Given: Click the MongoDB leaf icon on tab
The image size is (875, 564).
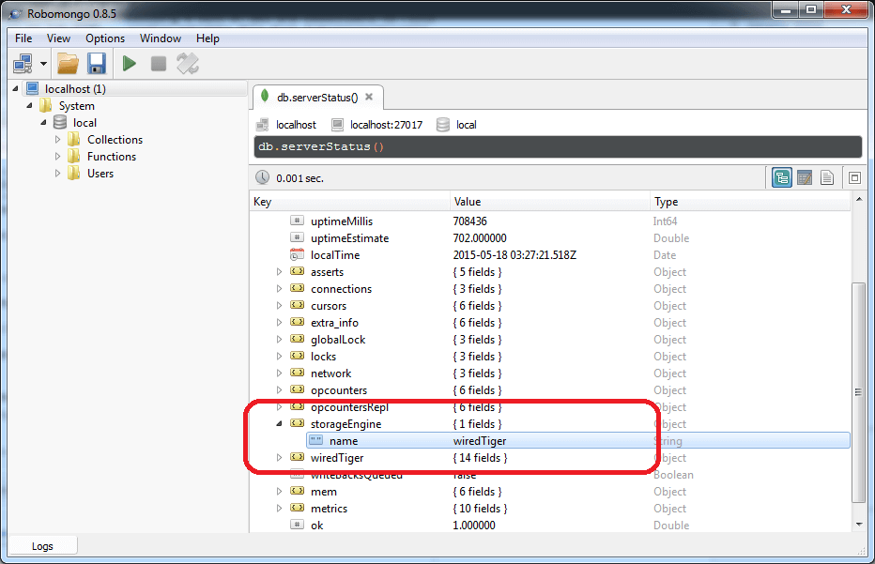Looking at the screenshot, I should tap(265, 96).
